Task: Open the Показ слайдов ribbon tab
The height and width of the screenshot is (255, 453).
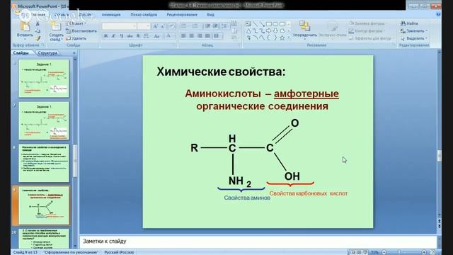Action: (x=144, y=14)
